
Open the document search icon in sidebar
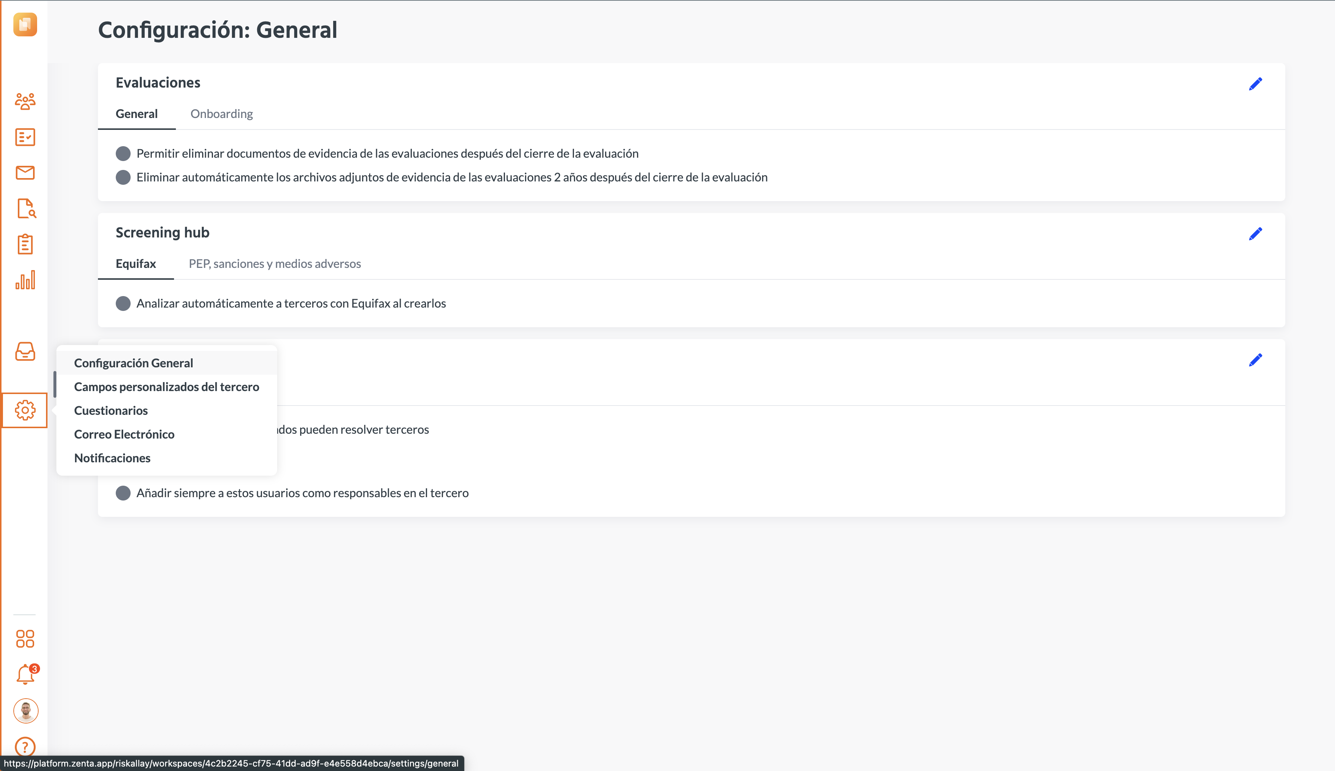[x=26, y=209]
